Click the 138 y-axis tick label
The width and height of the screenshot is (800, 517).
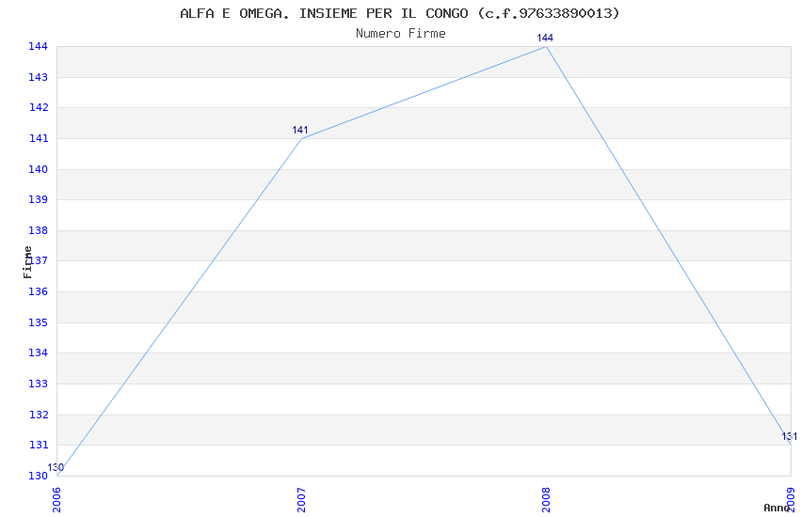coord(38,230)
